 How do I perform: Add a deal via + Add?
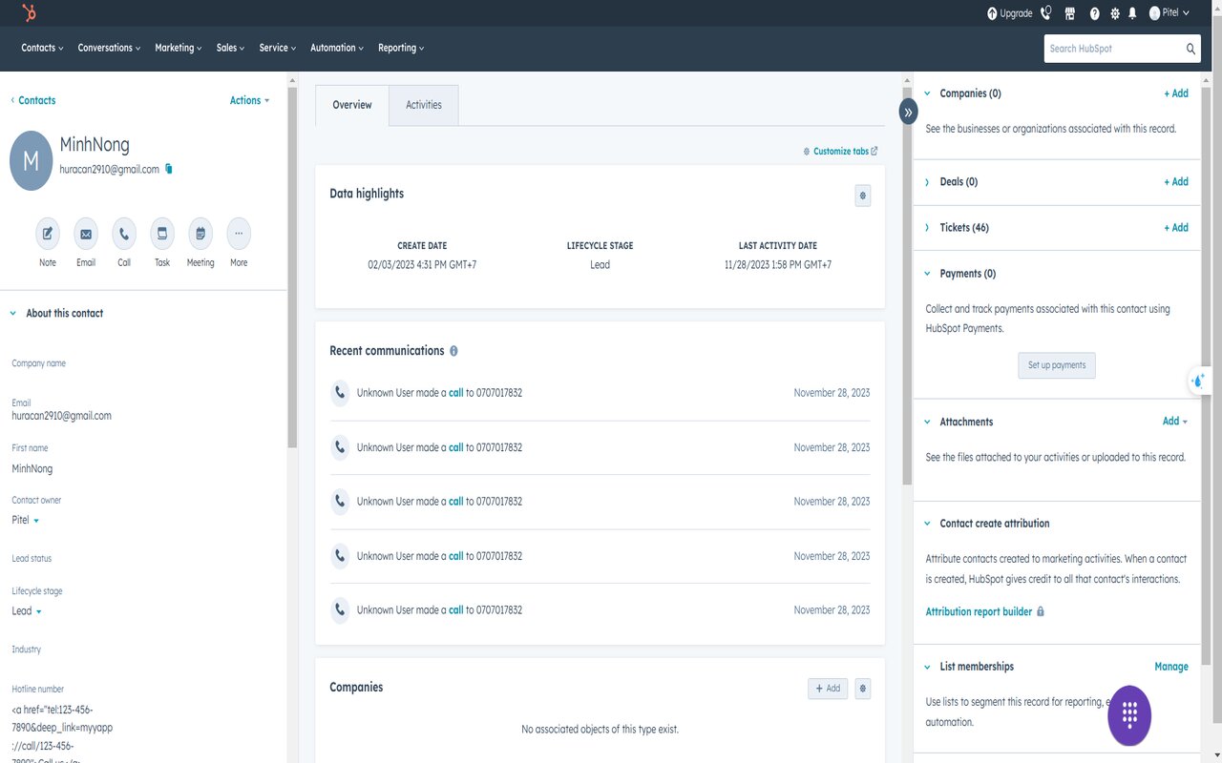(x=1176, y=181)
